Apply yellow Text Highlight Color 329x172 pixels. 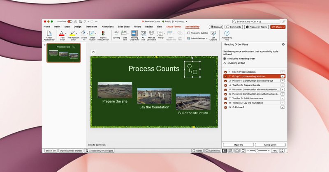(72, 33)
